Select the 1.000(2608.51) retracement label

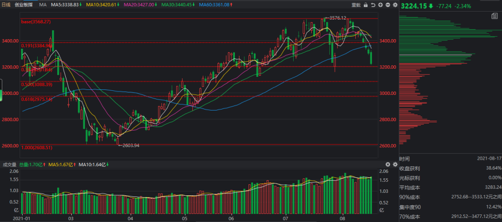pyautogui.click(x=36, y=148)
